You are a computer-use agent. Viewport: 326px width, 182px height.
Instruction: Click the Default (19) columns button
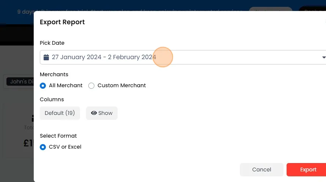pyautogui.click(x=60, y=113)
